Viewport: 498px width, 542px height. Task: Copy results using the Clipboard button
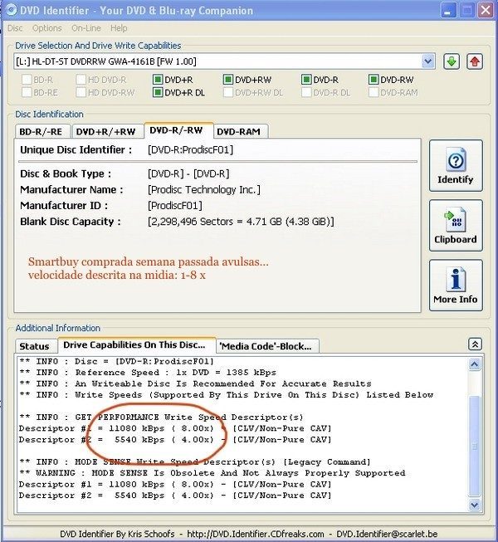(456, 226)
